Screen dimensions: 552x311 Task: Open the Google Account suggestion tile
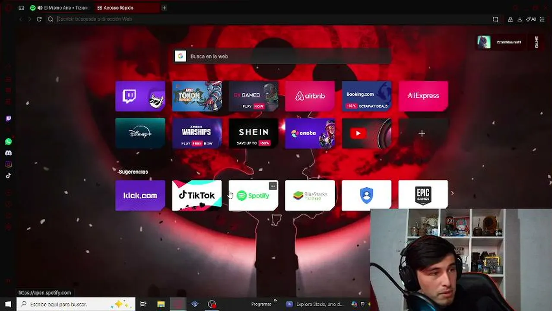coord(367,195)
